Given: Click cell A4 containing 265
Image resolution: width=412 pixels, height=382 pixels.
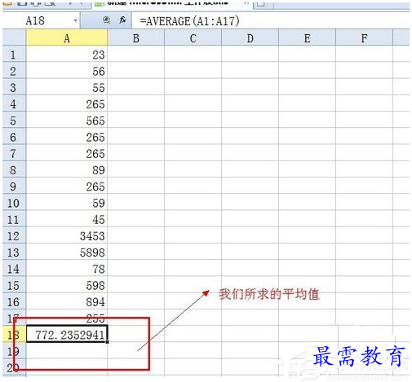Looking at the screenshot, I should tap(67, 103).
